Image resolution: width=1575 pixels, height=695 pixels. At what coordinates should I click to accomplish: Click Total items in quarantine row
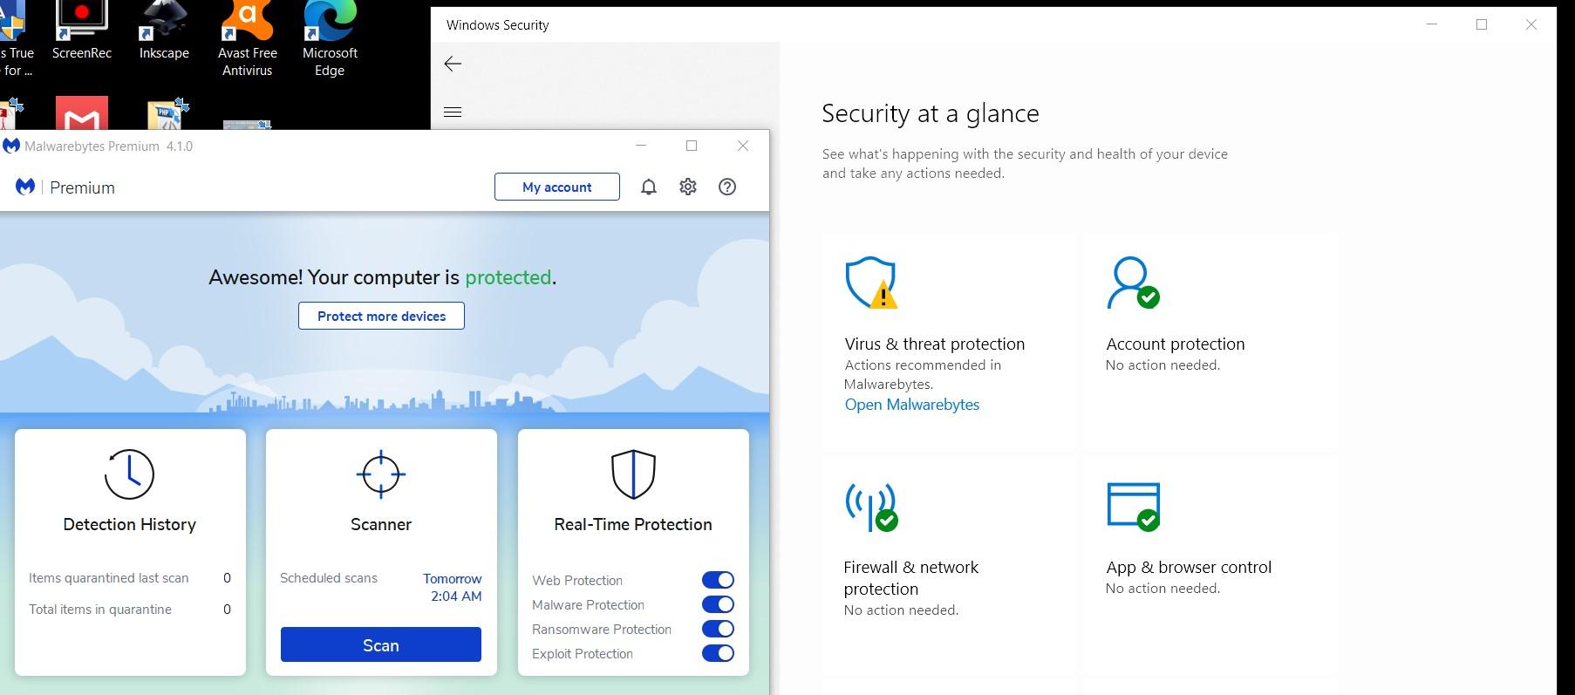[130, 610]
